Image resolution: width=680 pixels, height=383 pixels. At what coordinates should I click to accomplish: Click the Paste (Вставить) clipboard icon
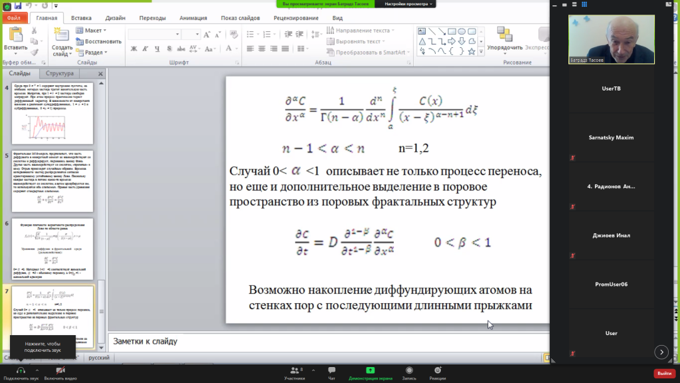(16, 35)
